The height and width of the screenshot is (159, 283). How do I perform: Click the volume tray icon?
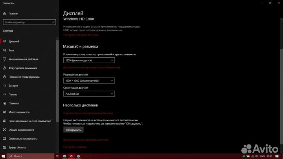pyautogui.click(x=257, y=156)
